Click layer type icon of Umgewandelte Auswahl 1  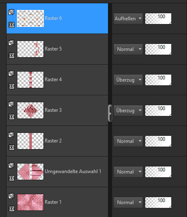[x=11, y=165]
